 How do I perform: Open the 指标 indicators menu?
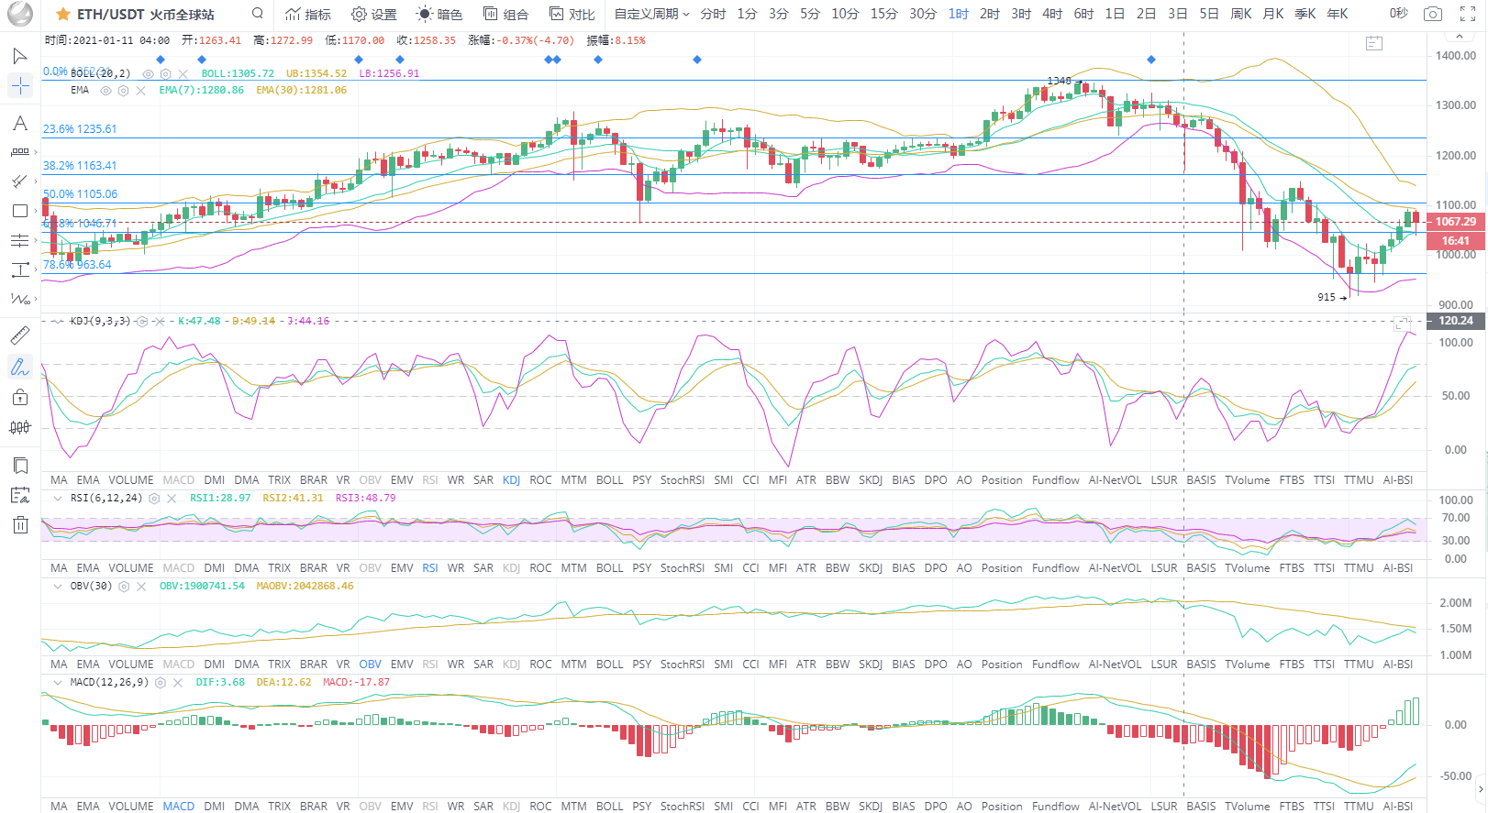coord(308,15)
